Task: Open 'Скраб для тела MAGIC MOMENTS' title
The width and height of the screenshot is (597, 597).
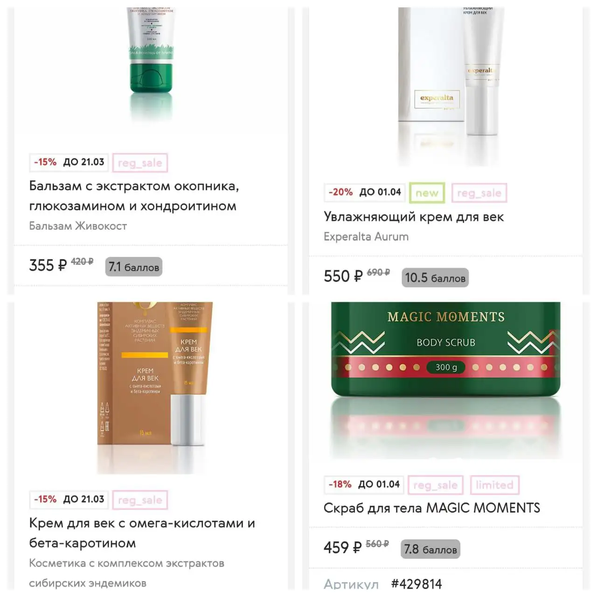Action: coord(432,508)
